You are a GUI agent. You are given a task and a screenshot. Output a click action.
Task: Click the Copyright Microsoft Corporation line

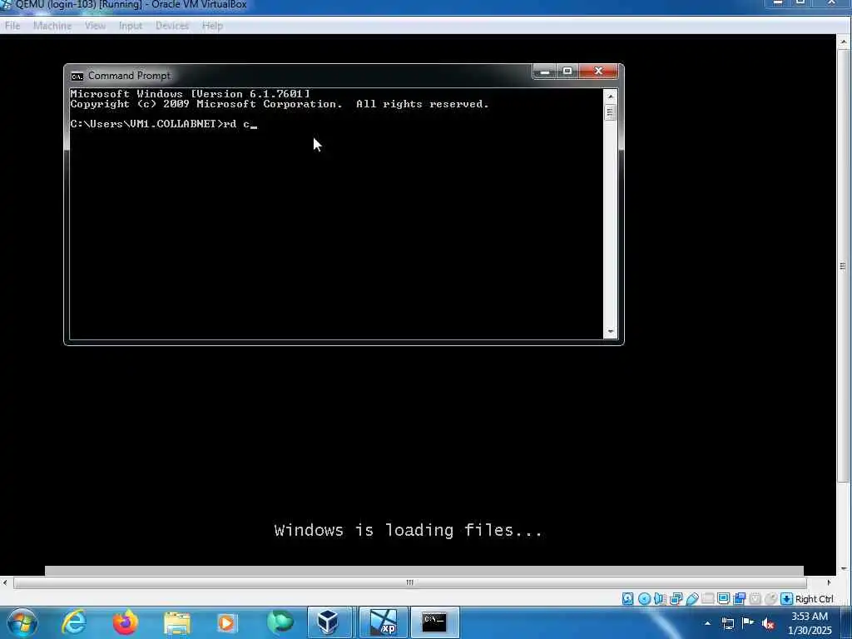(x=280, y=104)
